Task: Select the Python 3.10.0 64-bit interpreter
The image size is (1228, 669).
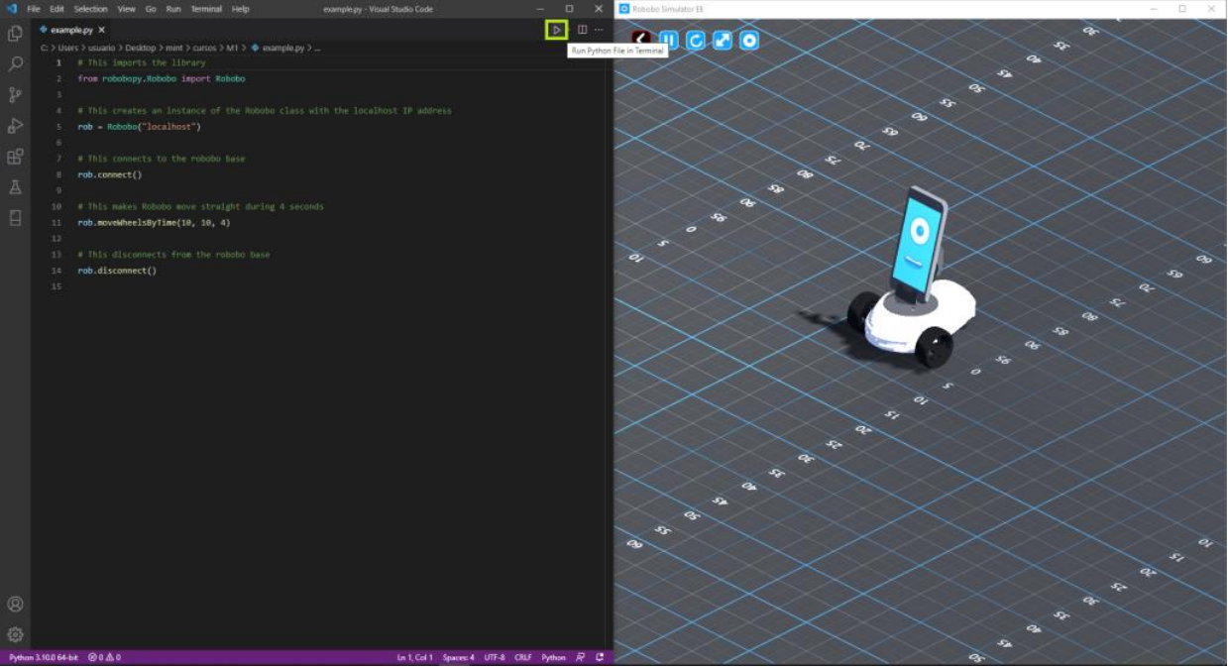Action: point(44,657)
